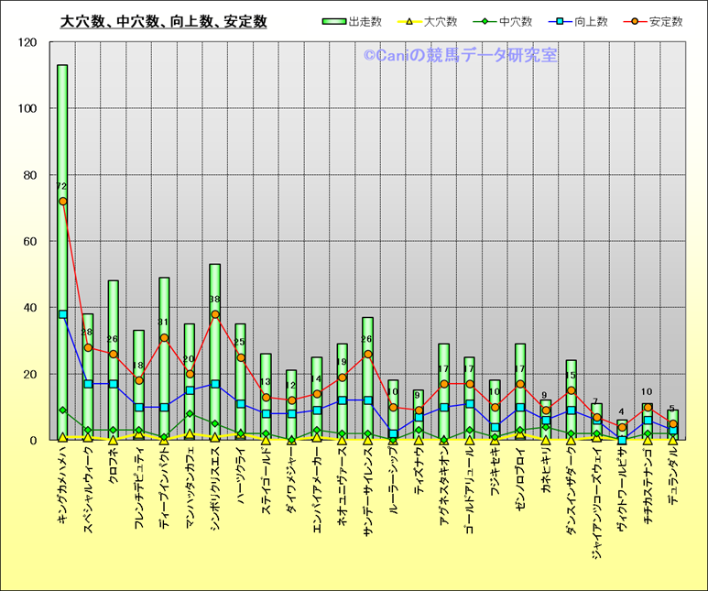Viewport: 708px width, 591px height.
Task: Select the orange 安定数 point for サンデーサイレンス
Action: [x=367, y=354]
